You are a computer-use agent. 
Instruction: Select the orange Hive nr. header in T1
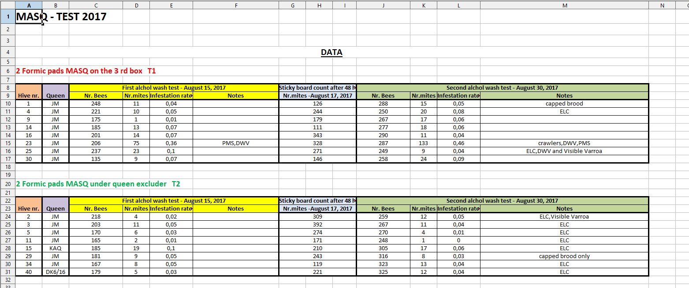[x=29, y=95]
